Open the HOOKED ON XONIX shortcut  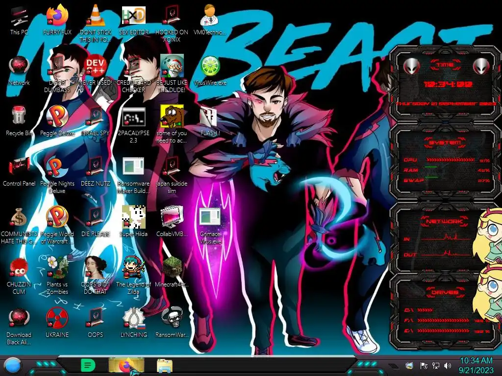point(172,23)
